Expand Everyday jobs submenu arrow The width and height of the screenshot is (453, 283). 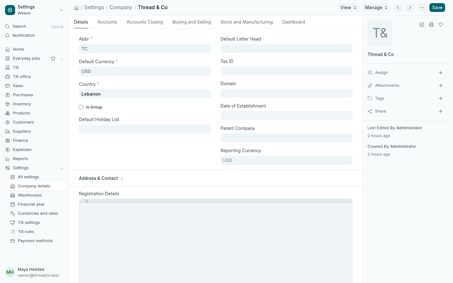[62, 59]
